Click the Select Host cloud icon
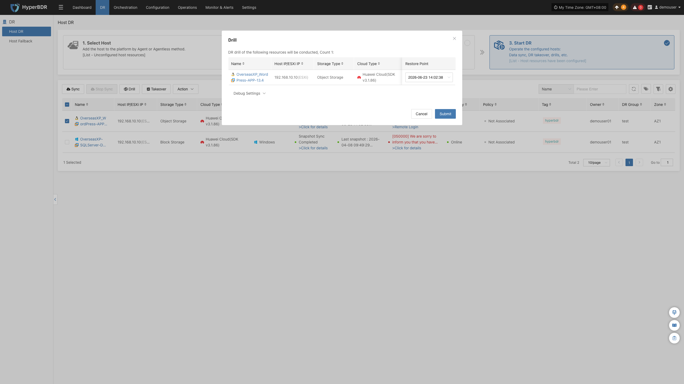 pyautogui.click(x=73, y=45)
